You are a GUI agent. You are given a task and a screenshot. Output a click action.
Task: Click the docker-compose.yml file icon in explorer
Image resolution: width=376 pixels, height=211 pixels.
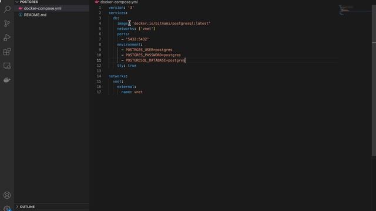(21, 8)
